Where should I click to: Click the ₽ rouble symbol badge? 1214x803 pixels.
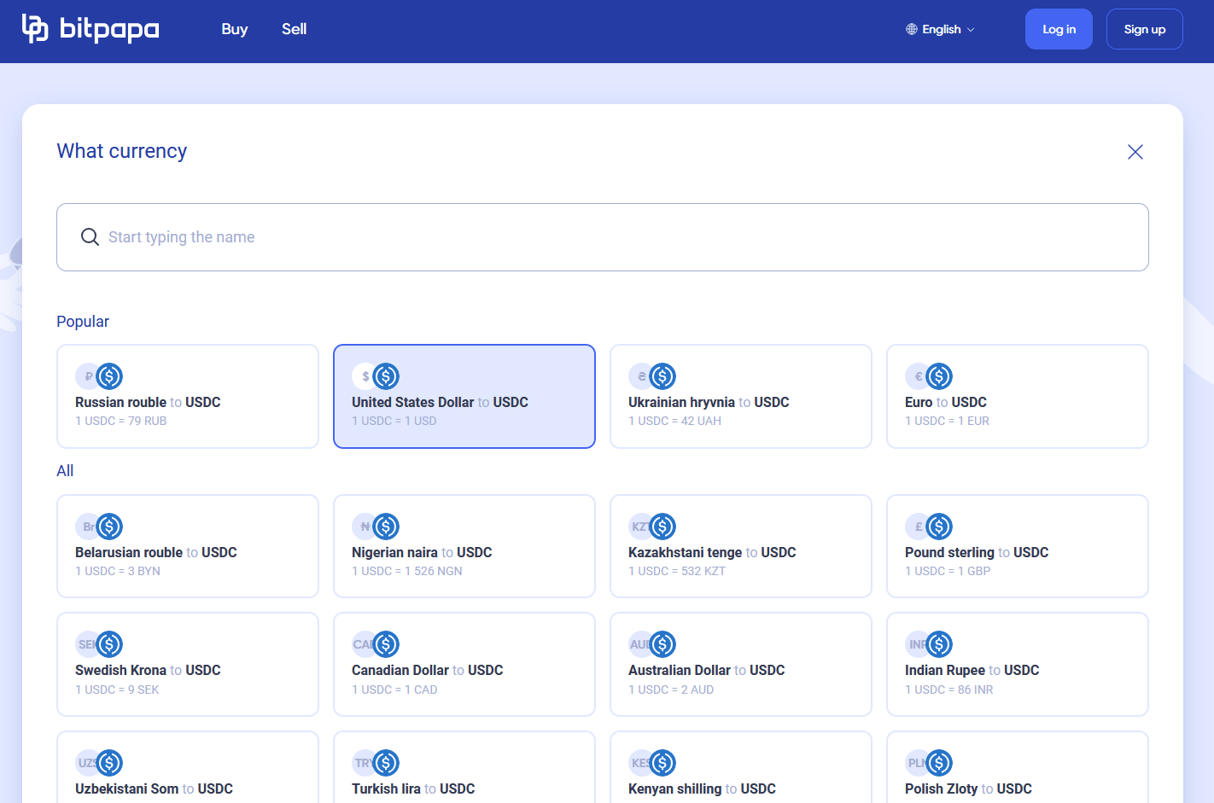click(x=86, y=376)
